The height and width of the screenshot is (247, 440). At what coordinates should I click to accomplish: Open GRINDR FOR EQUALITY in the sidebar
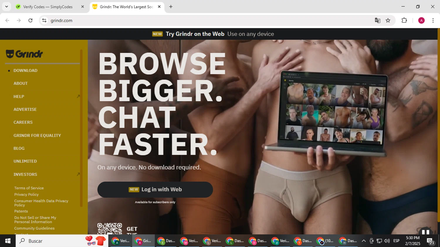pos(37,135)
